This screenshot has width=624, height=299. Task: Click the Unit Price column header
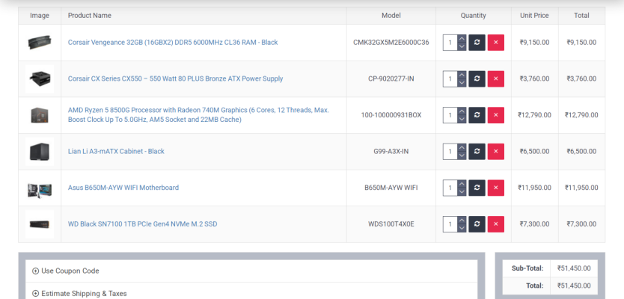[x=534, y=16]
